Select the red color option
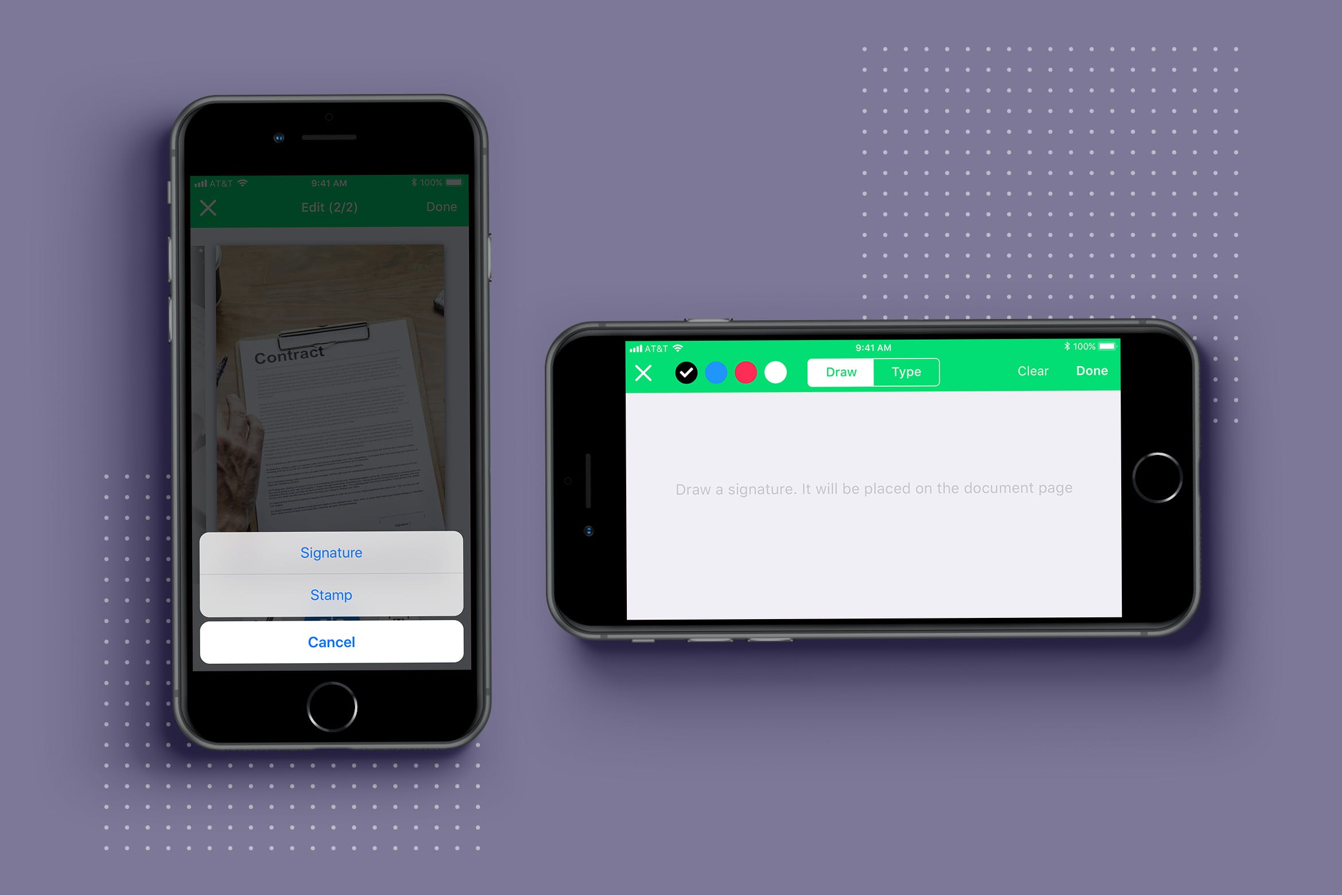 coord(749,372)
